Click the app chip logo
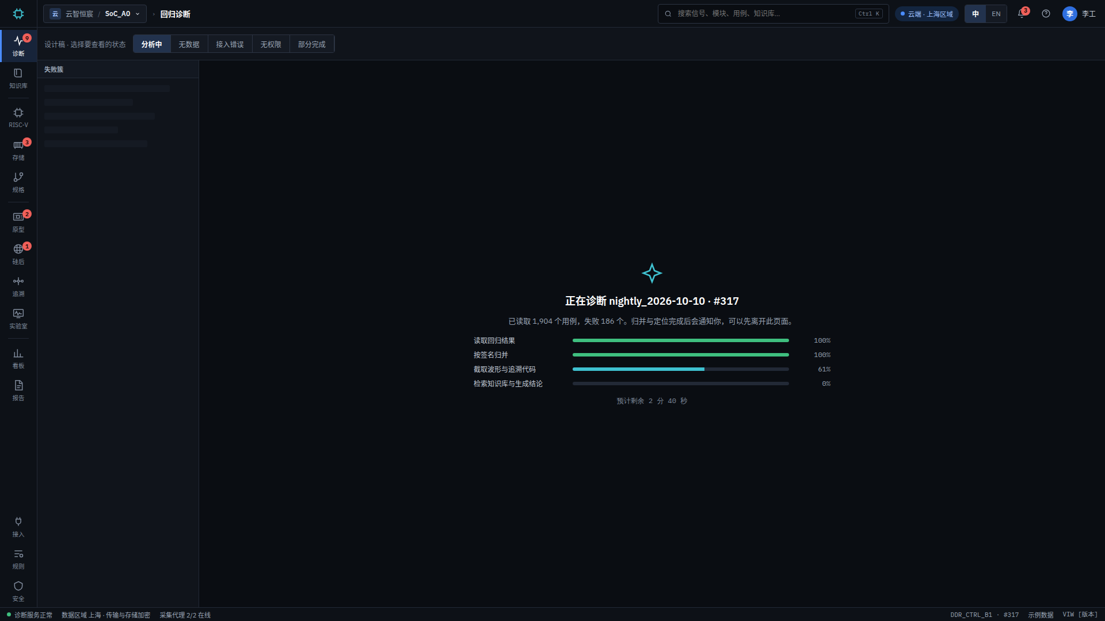The height and width of the screenshot is (621, 1105). tap(18, 14)
